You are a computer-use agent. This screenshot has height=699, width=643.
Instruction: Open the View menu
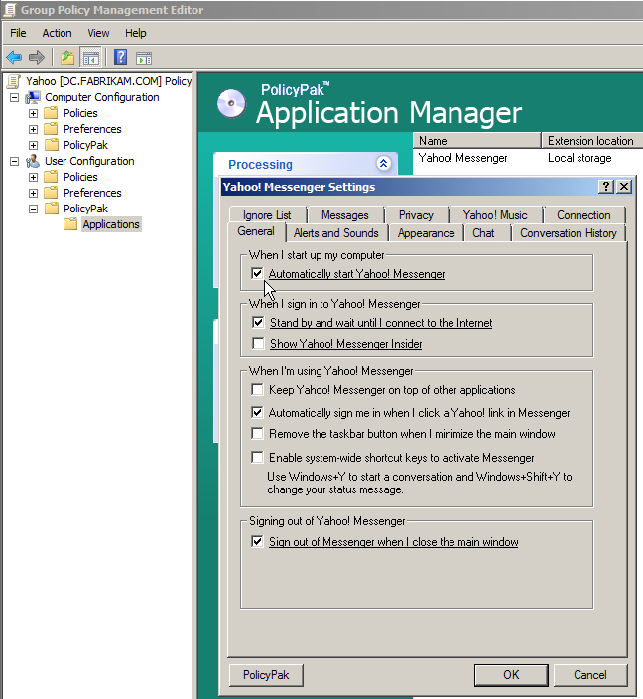coord(98,33)
